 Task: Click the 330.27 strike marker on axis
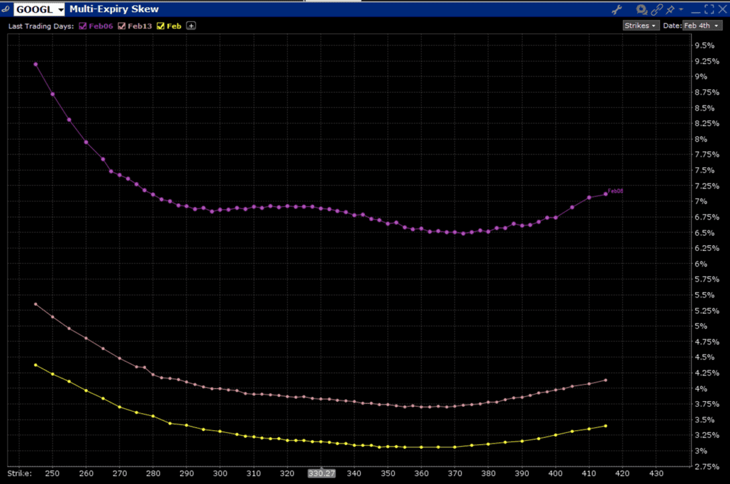pos(321,473)
